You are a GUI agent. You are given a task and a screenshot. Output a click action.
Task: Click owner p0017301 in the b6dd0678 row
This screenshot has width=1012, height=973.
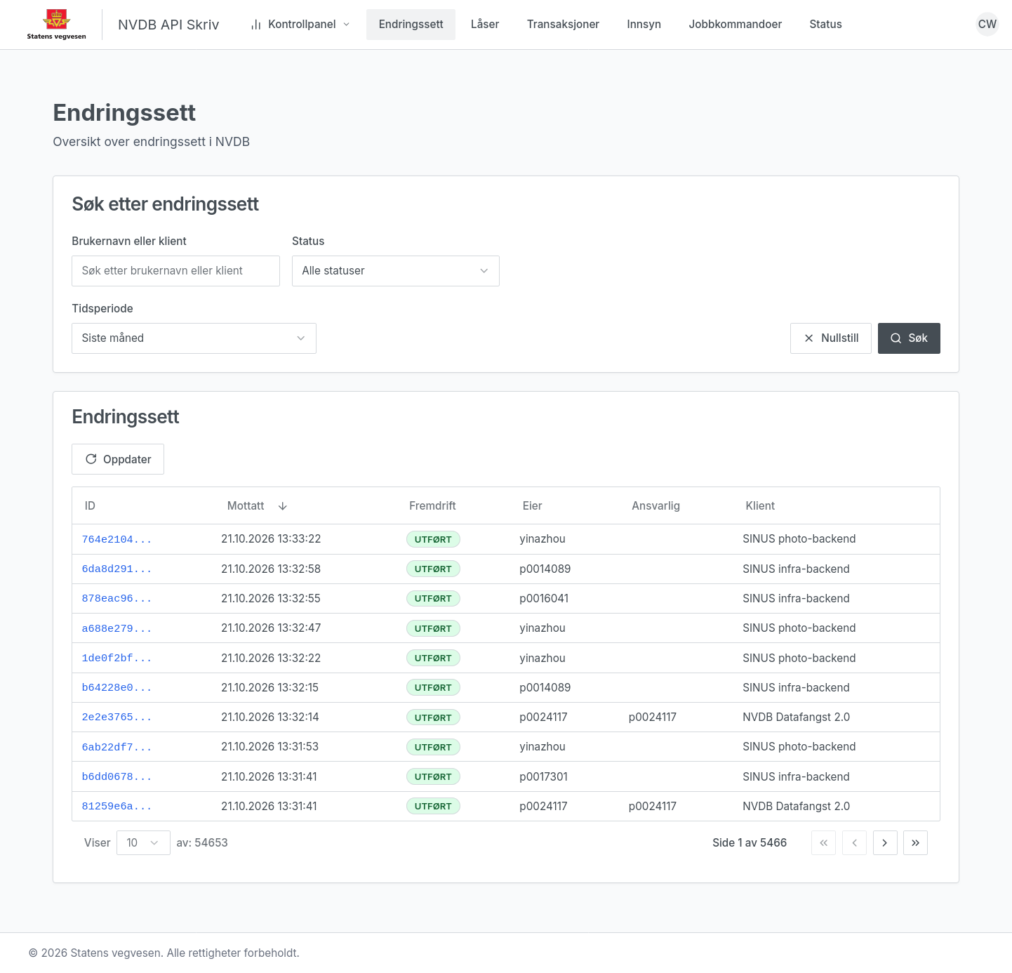(543, 776)
